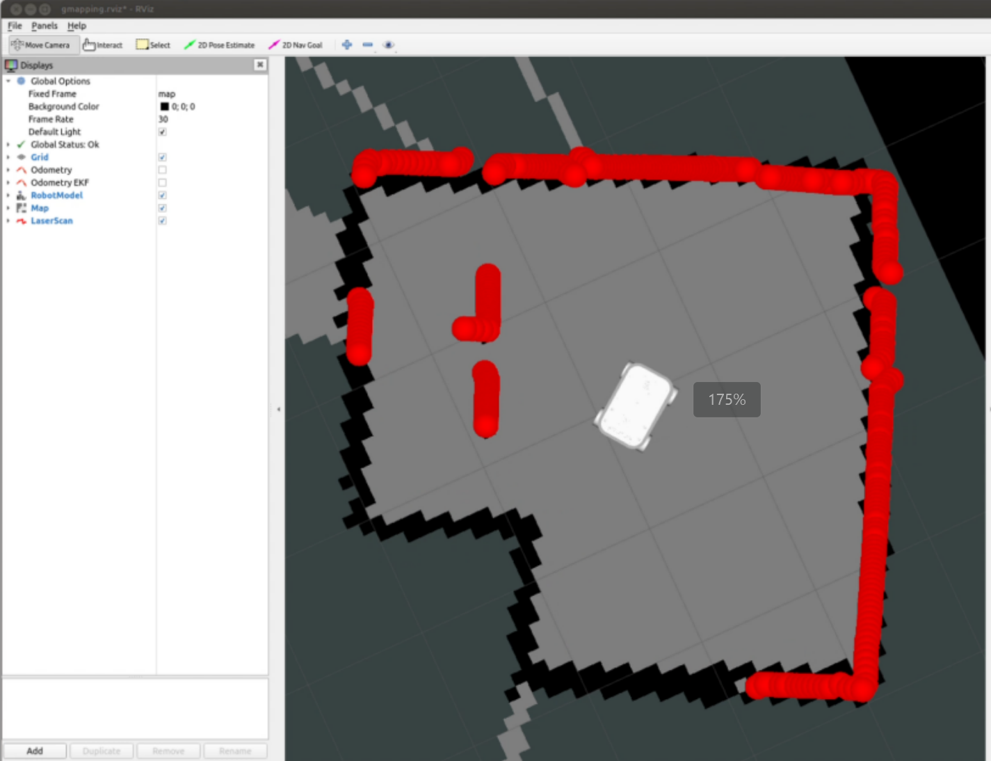This screenshot has height=761, width=991.
Task: Click the black Background Color swatch
Action: pos(164,106)
